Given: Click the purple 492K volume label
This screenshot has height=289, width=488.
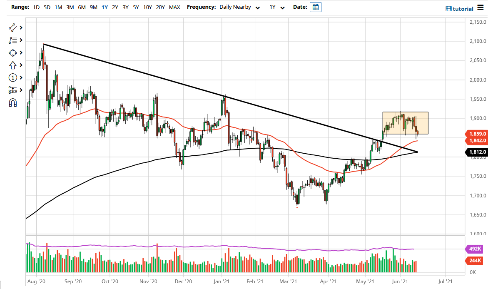Looking at the screenshot, I should pos(474,249).
